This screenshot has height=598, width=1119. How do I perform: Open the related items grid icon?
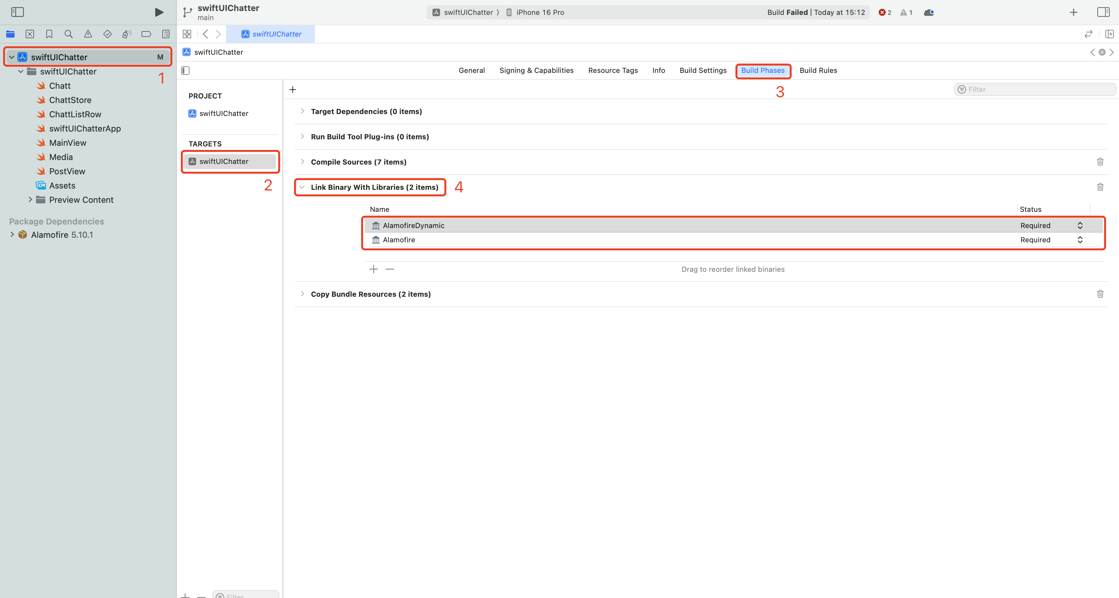(187, 34)
